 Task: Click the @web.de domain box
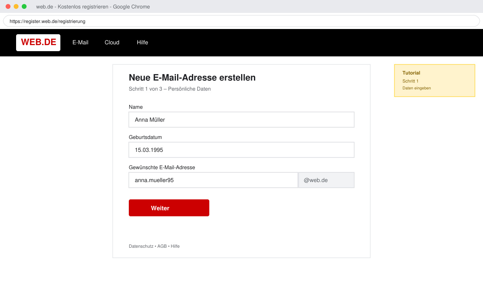point(326,180)
